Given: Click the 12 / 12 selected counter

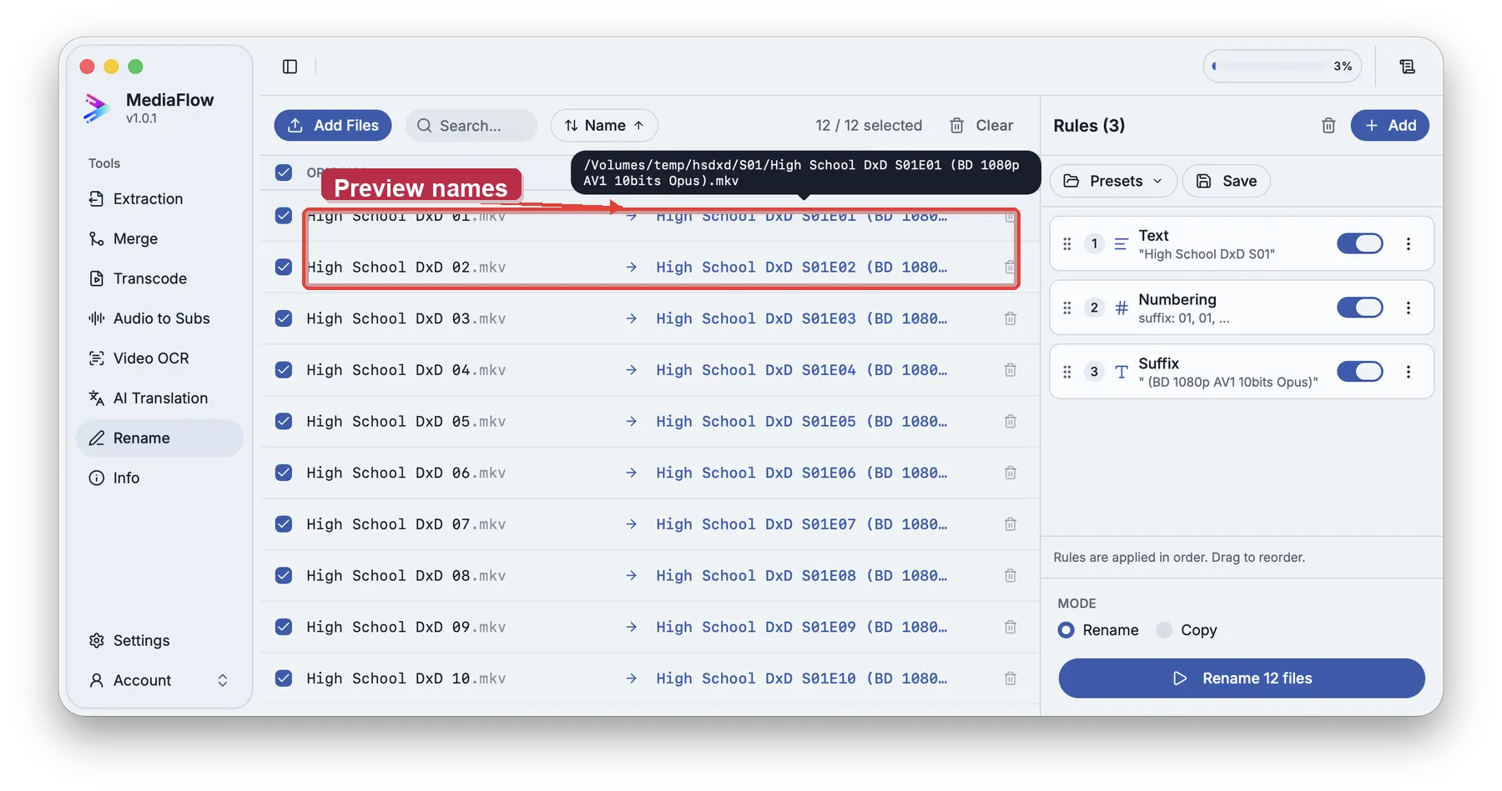Looking at the screenshot, I should point(869,126).
